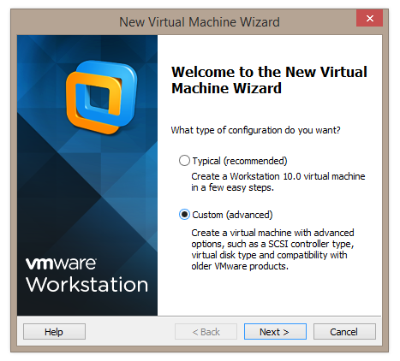
Task: Click 'Create a Workstation 10.0 virtual machine' description
Action: 278,182
